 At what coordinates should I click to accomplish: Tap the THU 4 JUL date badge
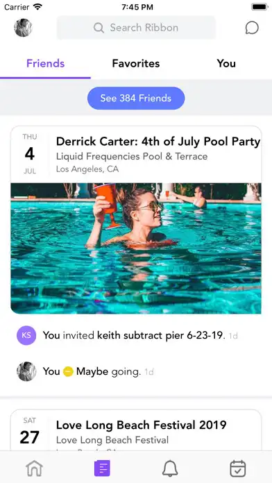point(30,153)
